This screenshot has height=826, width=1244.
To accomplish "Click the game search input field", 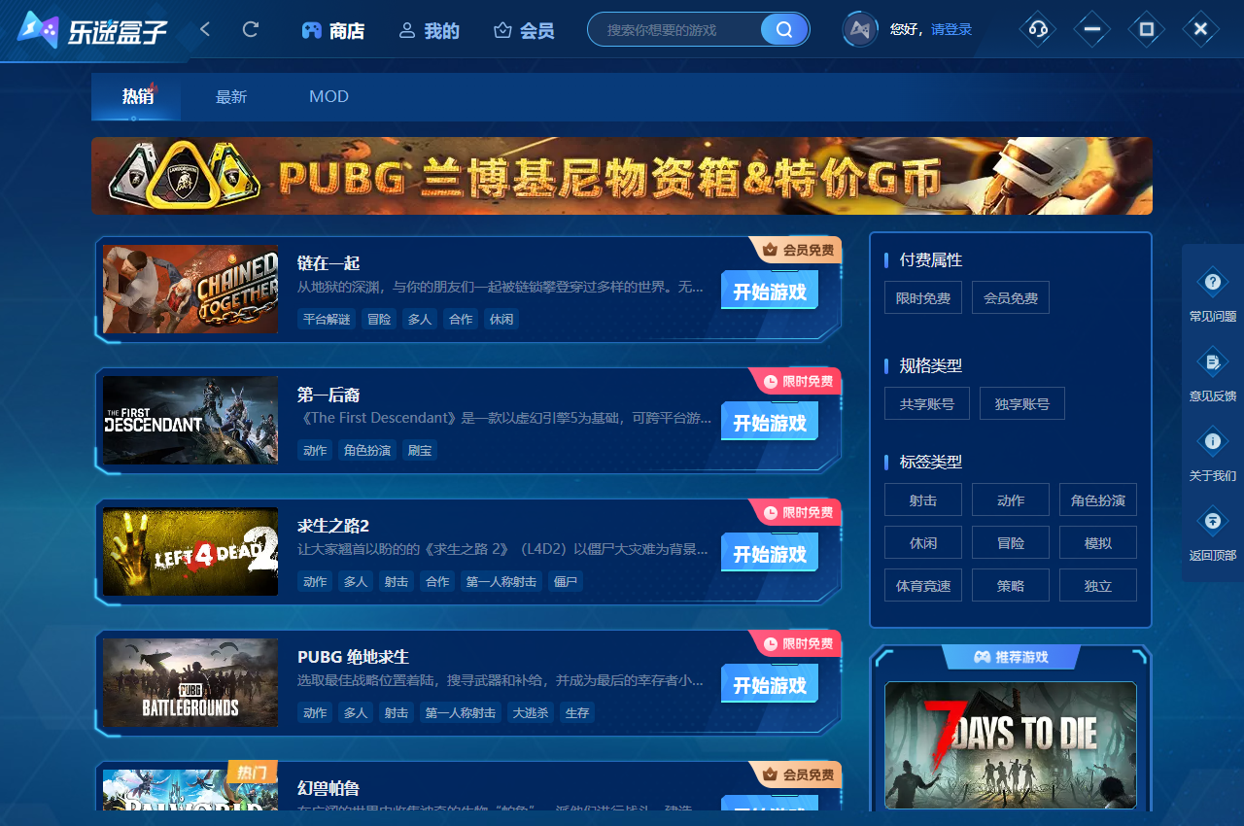I will [680, 30].
